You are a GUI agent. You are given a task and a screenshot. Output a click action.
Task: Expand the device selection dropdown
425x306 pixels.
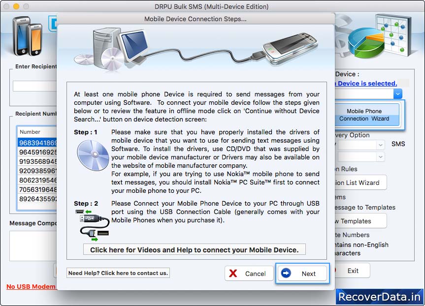[397, 93]
